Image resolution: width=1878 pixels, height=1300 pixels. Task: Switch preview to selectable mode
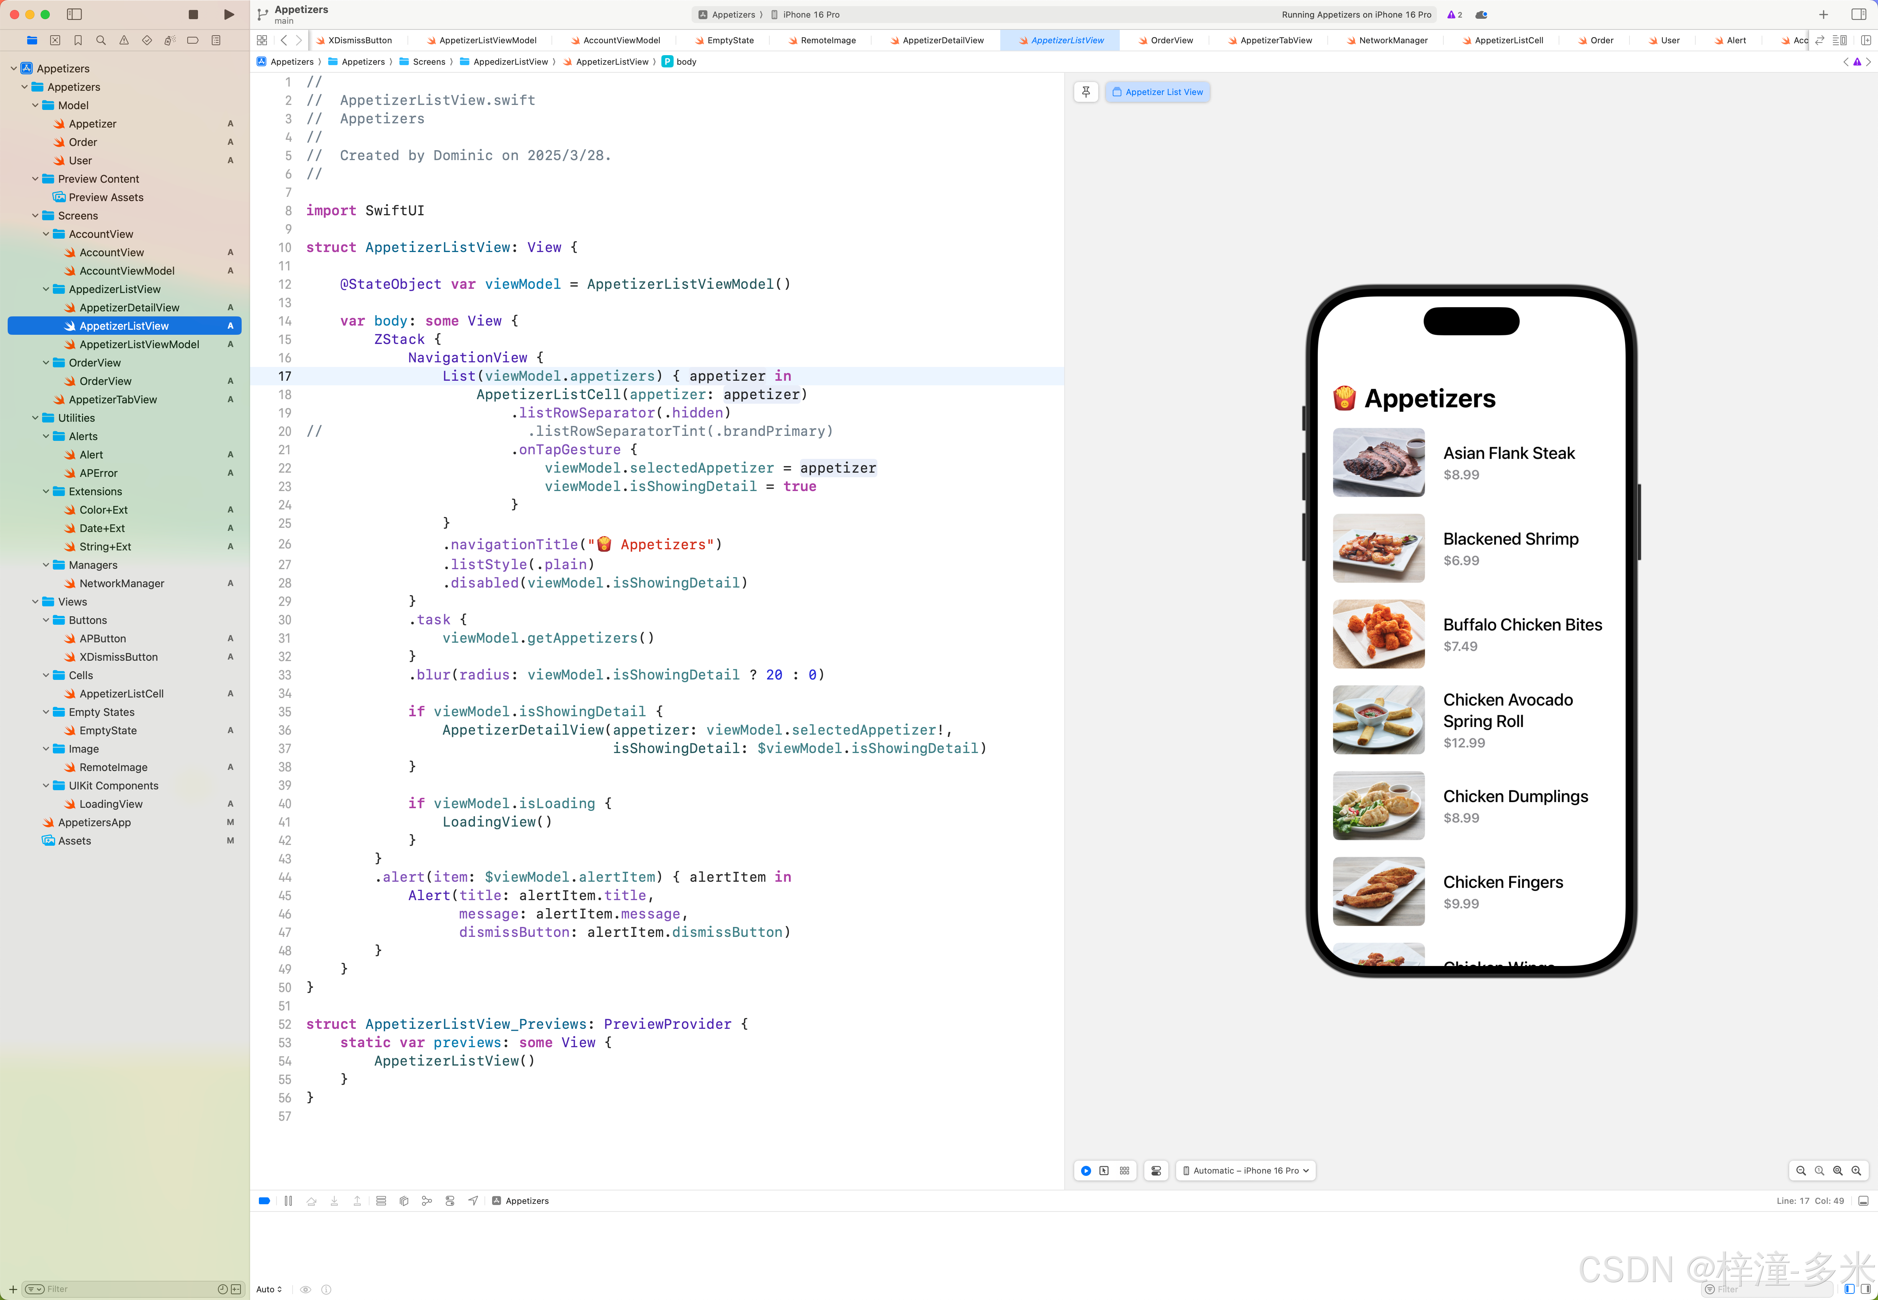click(x=1104, y=1171)
